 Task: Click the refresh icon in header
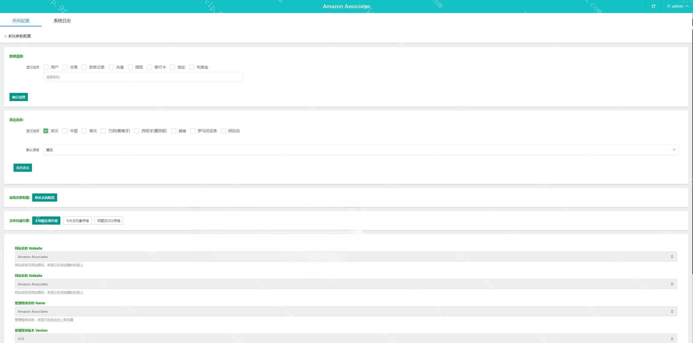click(x=653, y=6)
